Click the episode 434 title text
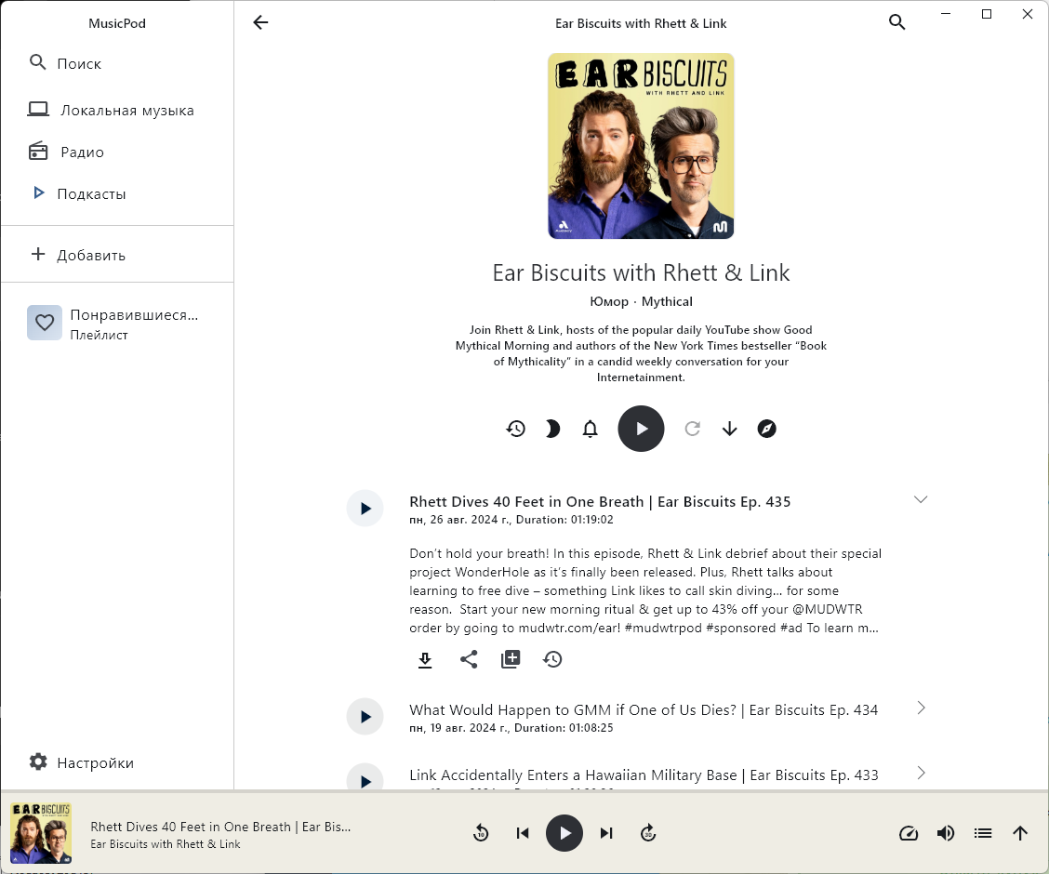This screenshot has width=1049, height=874. tap(644, 710)
